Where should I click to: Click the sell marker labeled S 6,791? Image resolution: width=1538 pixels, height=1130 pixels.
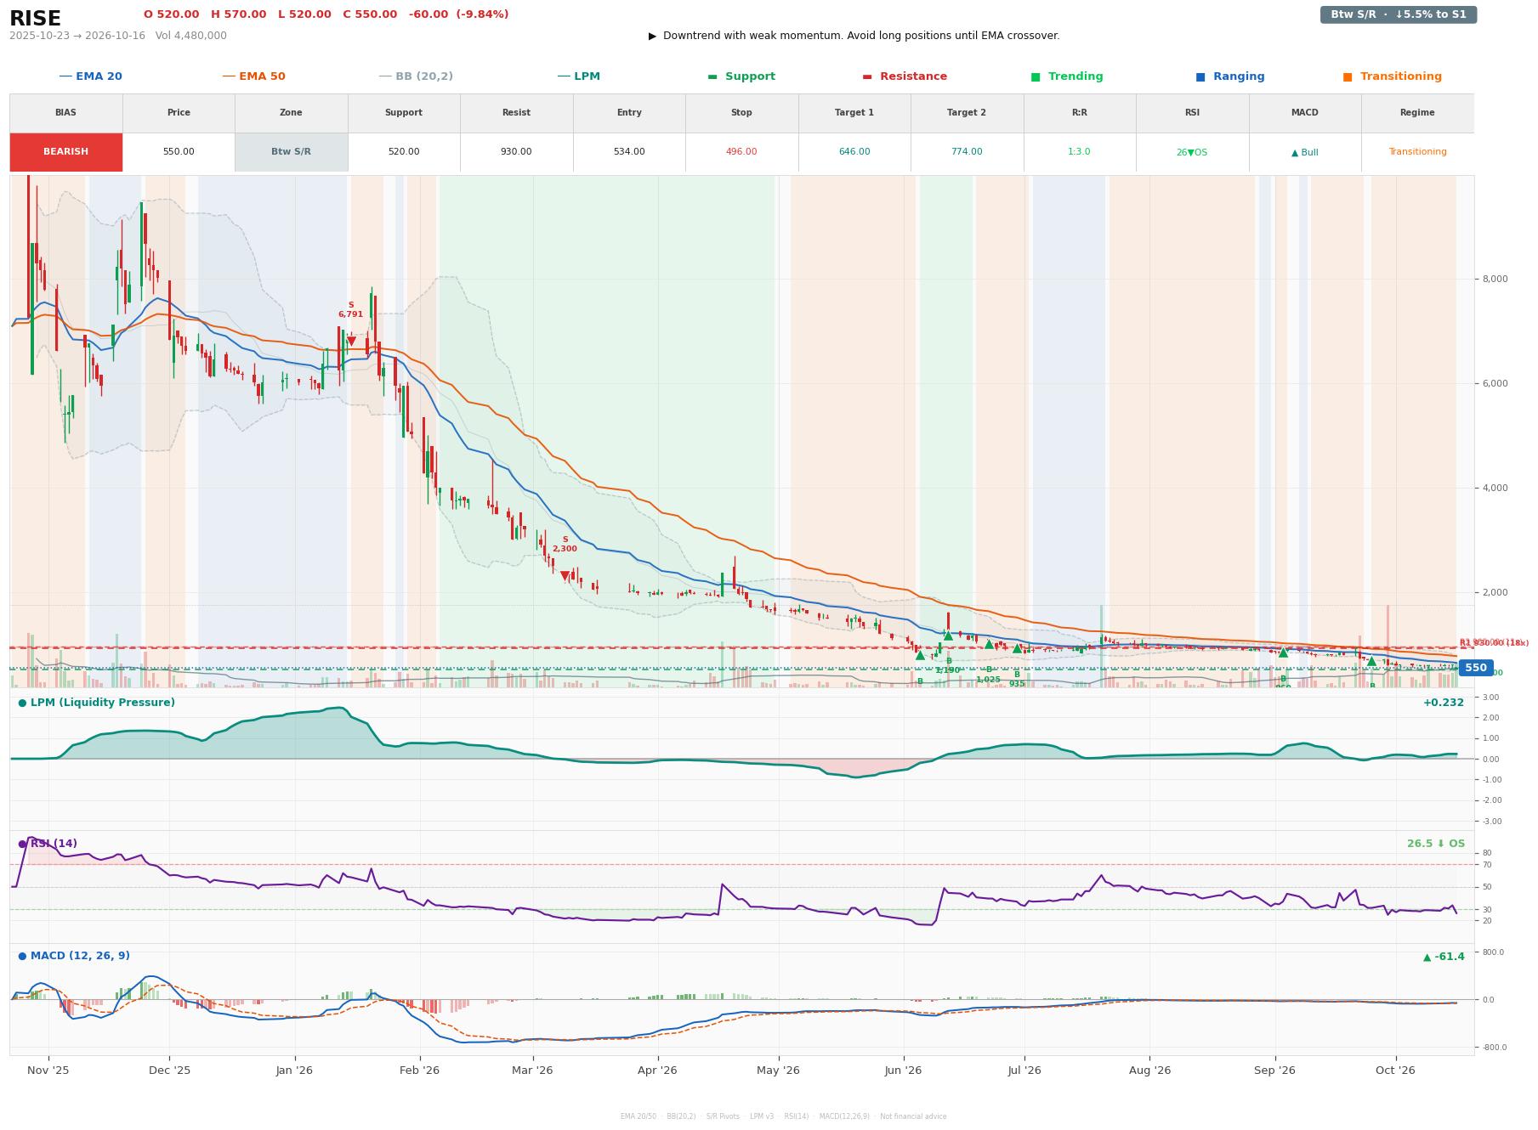pos(351,341)
